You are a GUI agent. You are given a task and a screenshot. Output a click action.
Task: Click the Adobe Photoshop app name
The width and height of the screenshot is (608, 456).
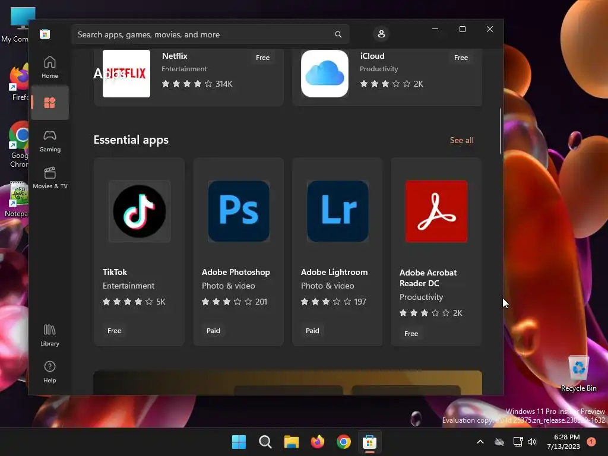236,272
